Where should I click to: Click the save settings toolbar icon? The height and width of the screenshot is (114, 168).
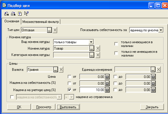[x=13, y=14]
